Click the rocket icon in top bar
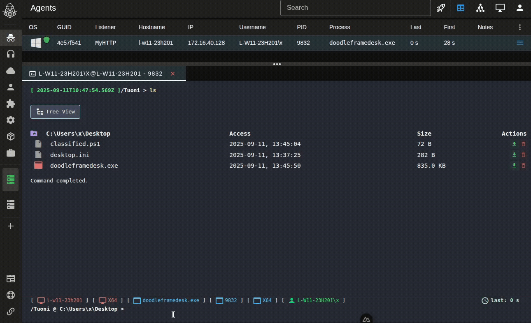Screen dimensions: 531x323 (x=441, y=8)
